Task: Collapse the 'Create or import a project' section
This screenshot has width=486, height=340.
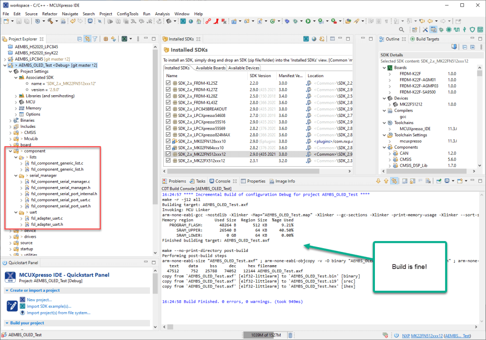Action: click(6, 290)
